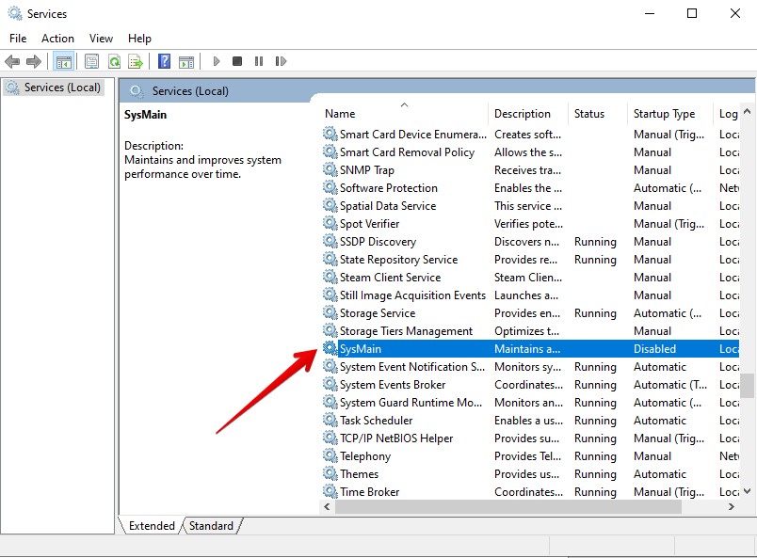Click the Pause Service icon

tap(259, 61)
